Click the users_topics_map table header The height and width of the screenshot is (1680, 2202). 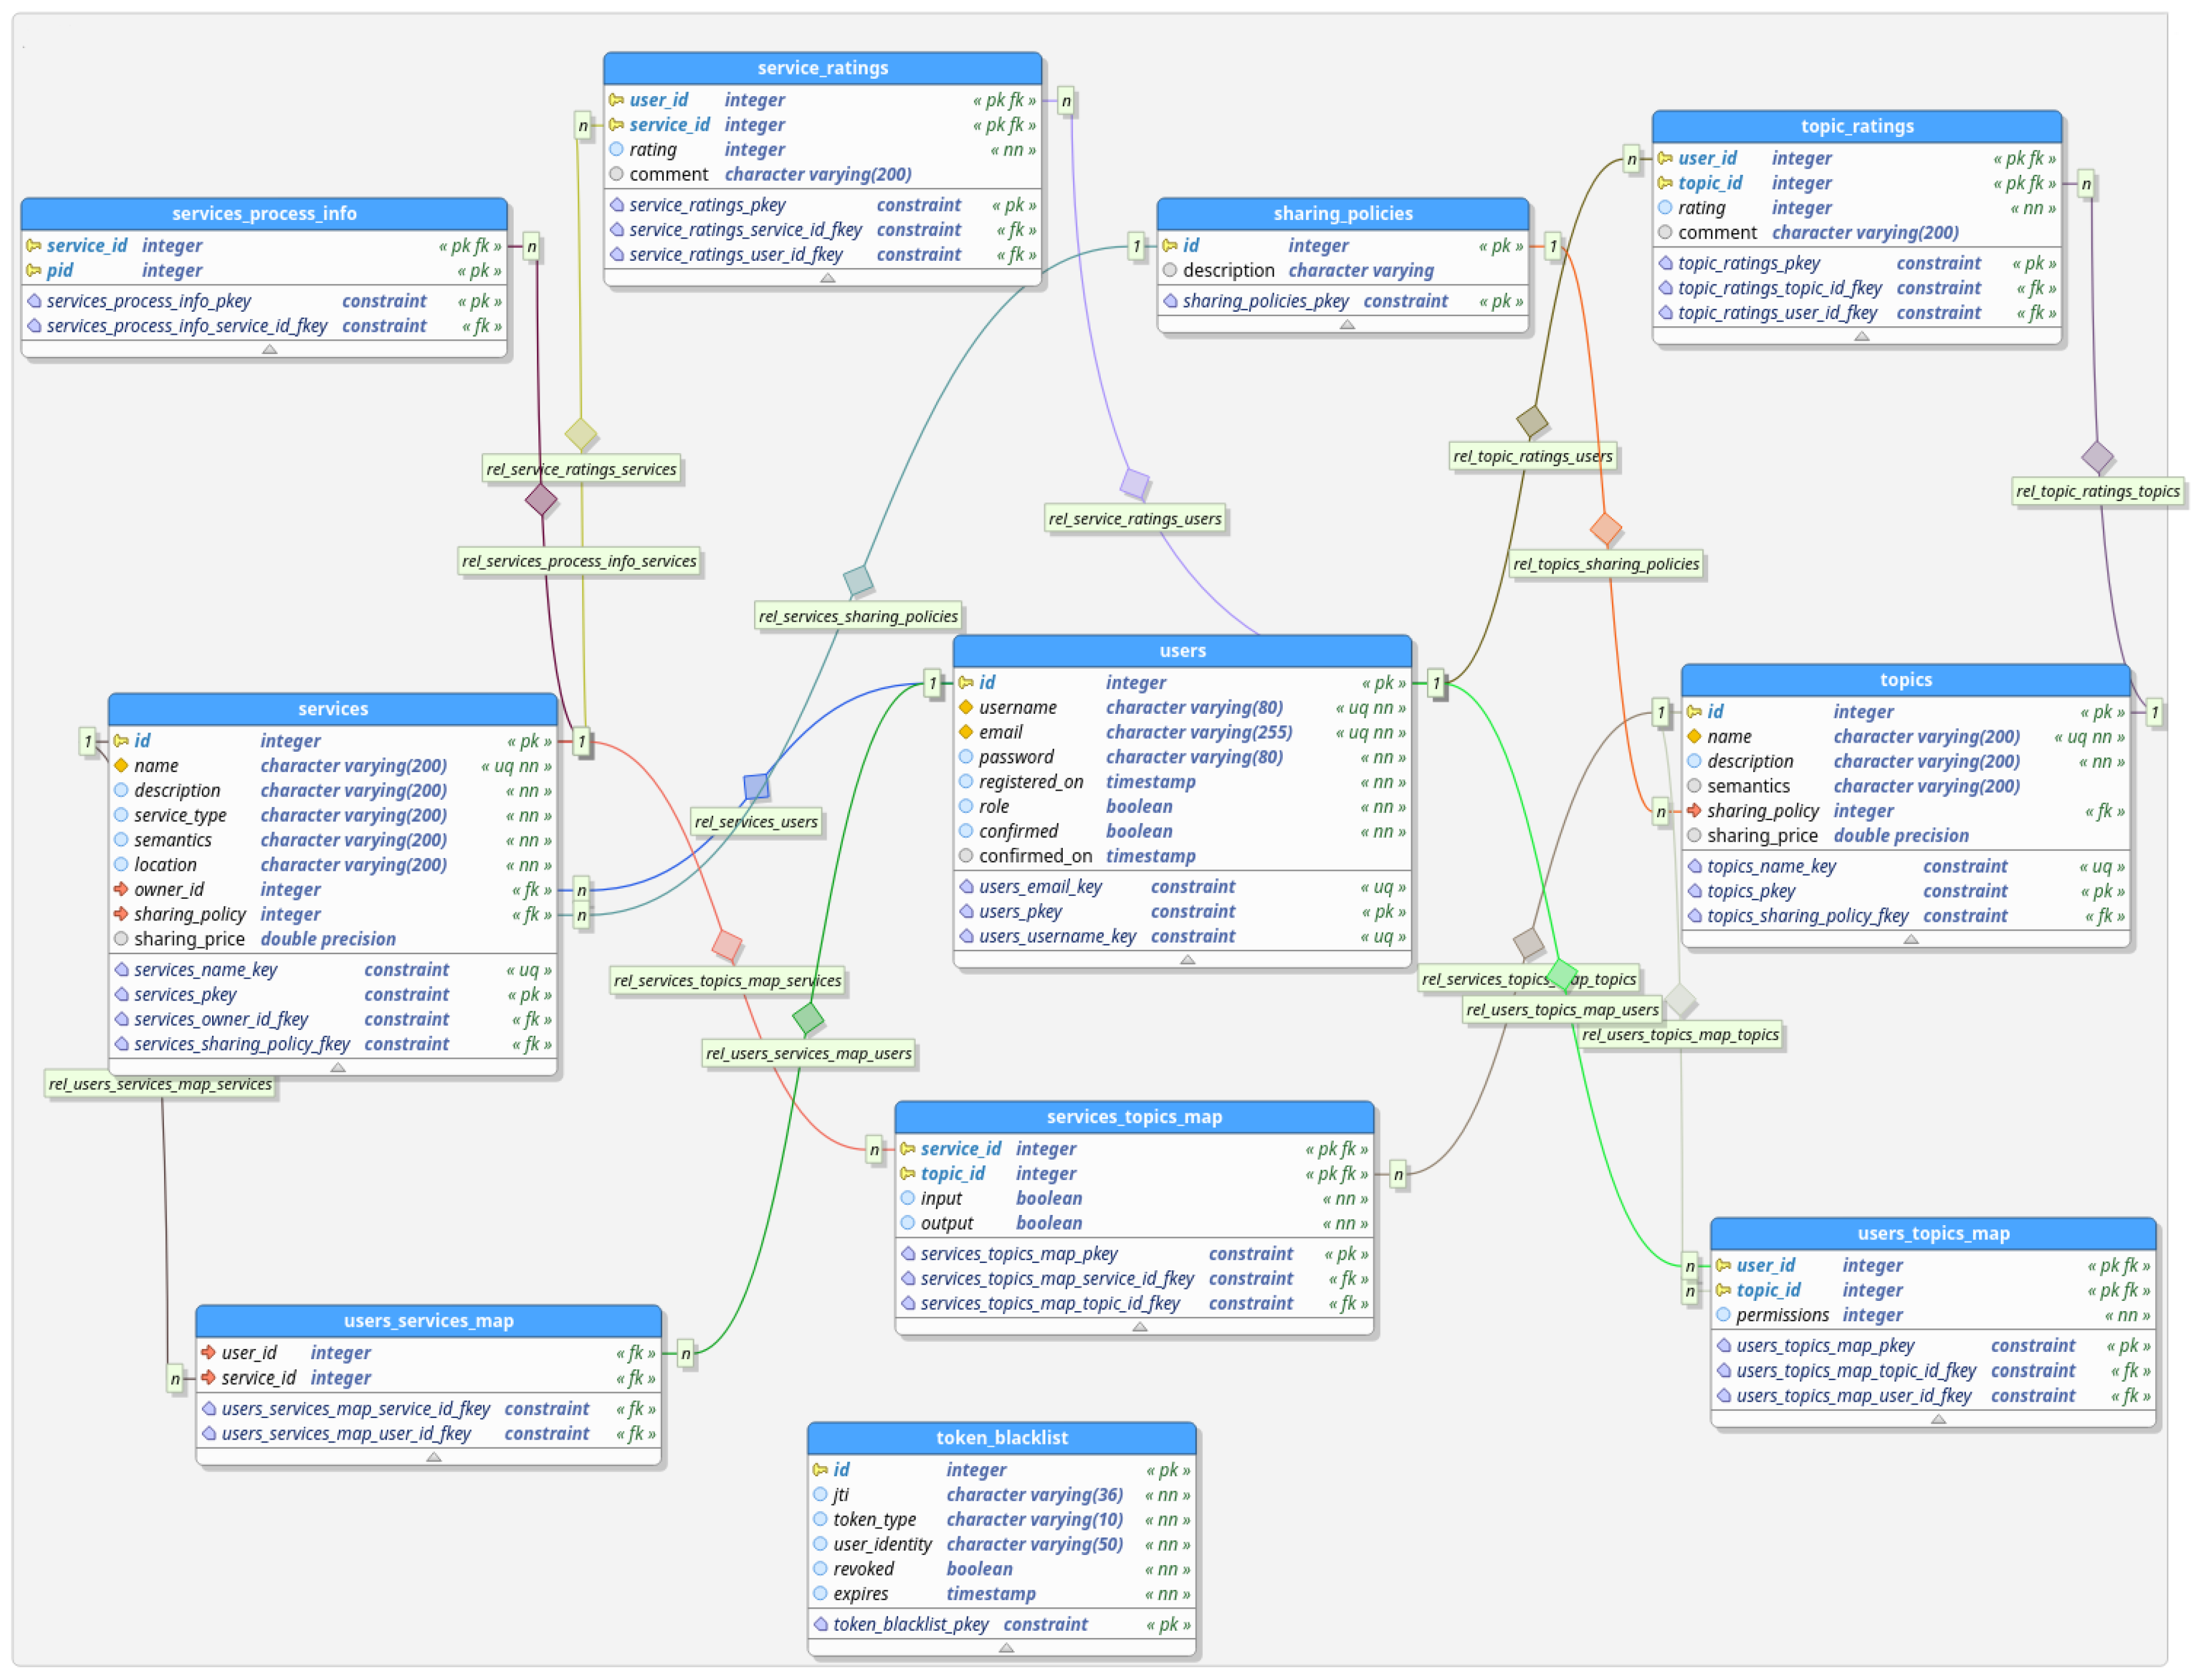pos(1933,1233)
